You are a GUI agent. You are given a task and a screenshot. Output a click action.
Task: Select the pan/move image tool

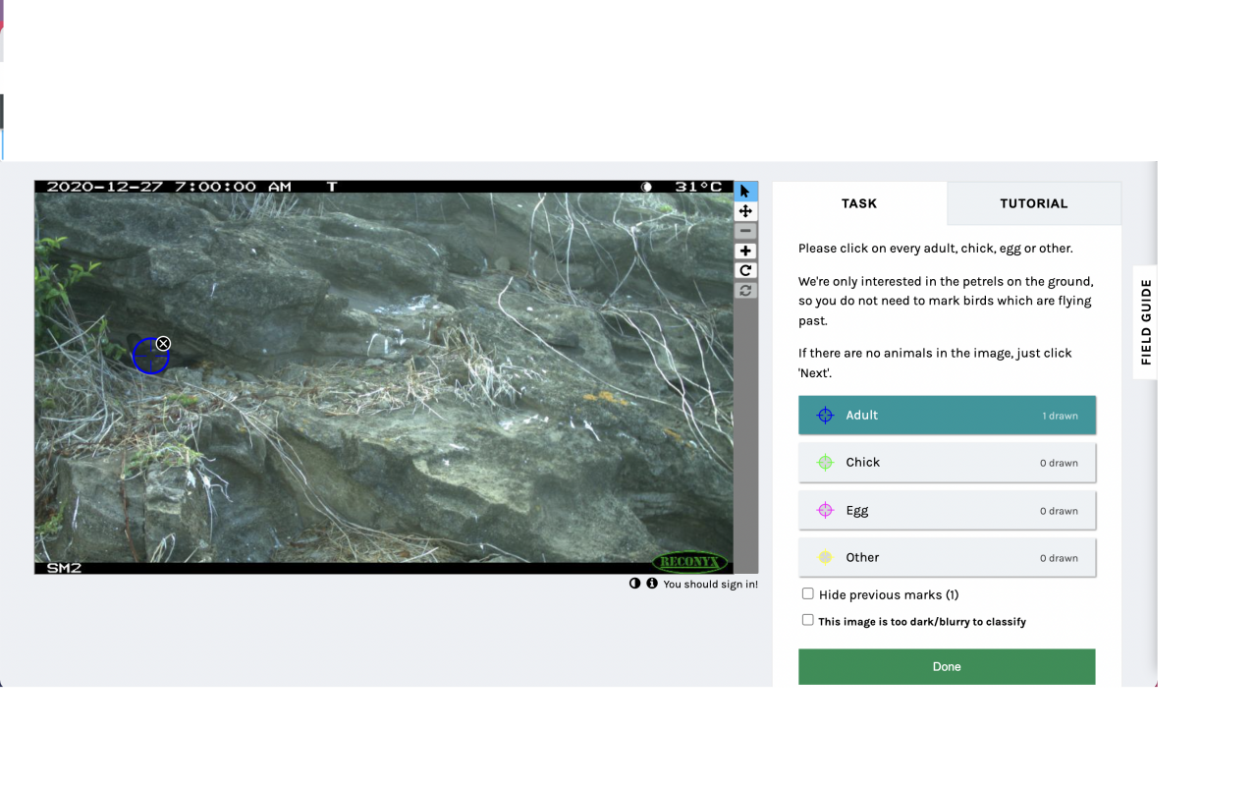click(745, 211)
